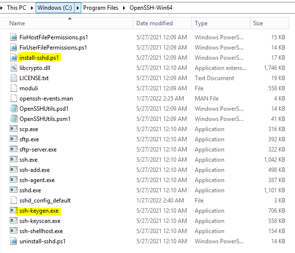Click the ssh-shellhost.exe file name

coord(41,231)
